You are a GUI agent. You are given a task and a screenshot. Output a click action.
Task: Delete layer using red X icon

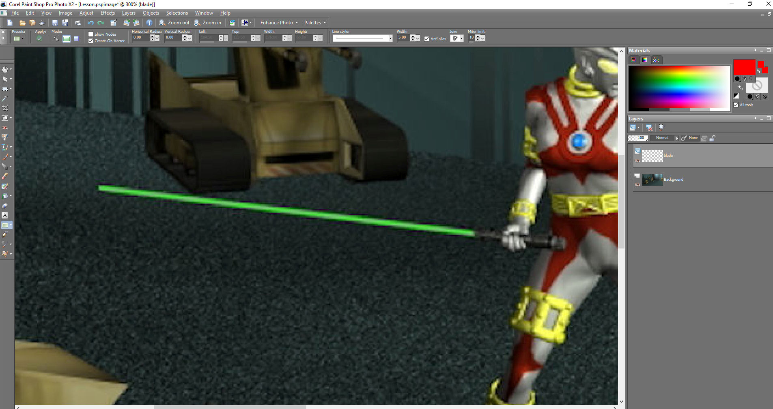pos(649,128)
